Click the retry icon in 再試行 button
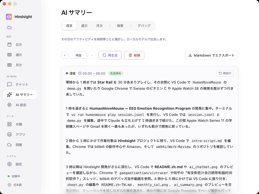Screen dimensions: 259x194 220,73
